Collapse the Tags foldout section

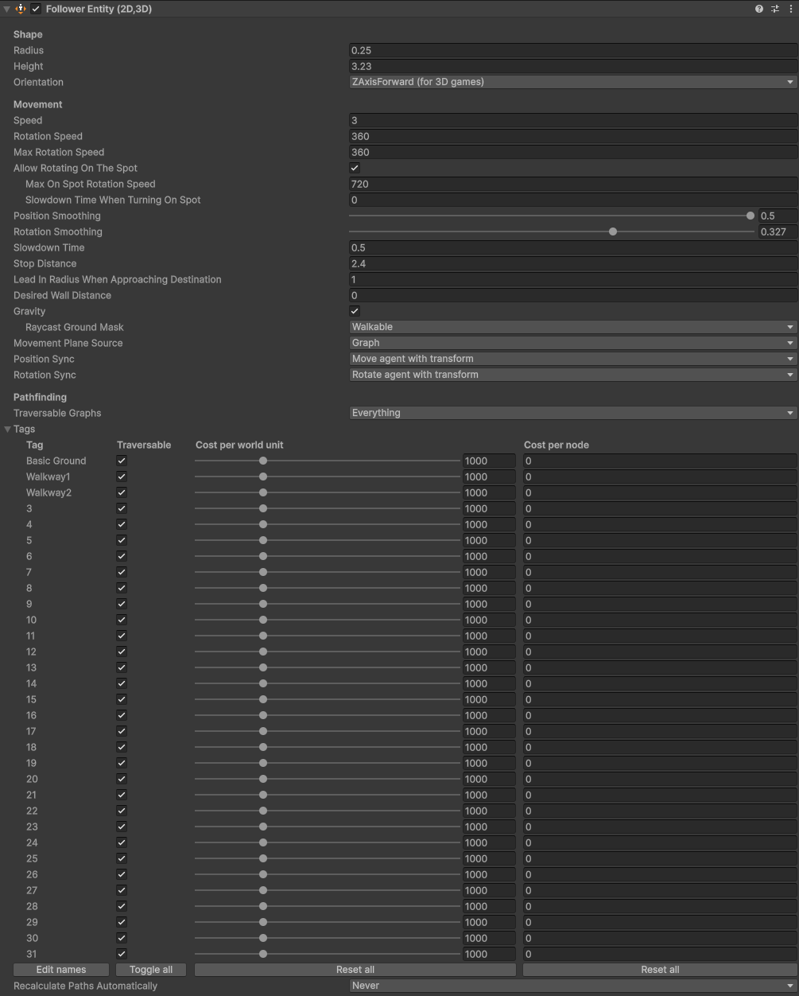point(8,429)
